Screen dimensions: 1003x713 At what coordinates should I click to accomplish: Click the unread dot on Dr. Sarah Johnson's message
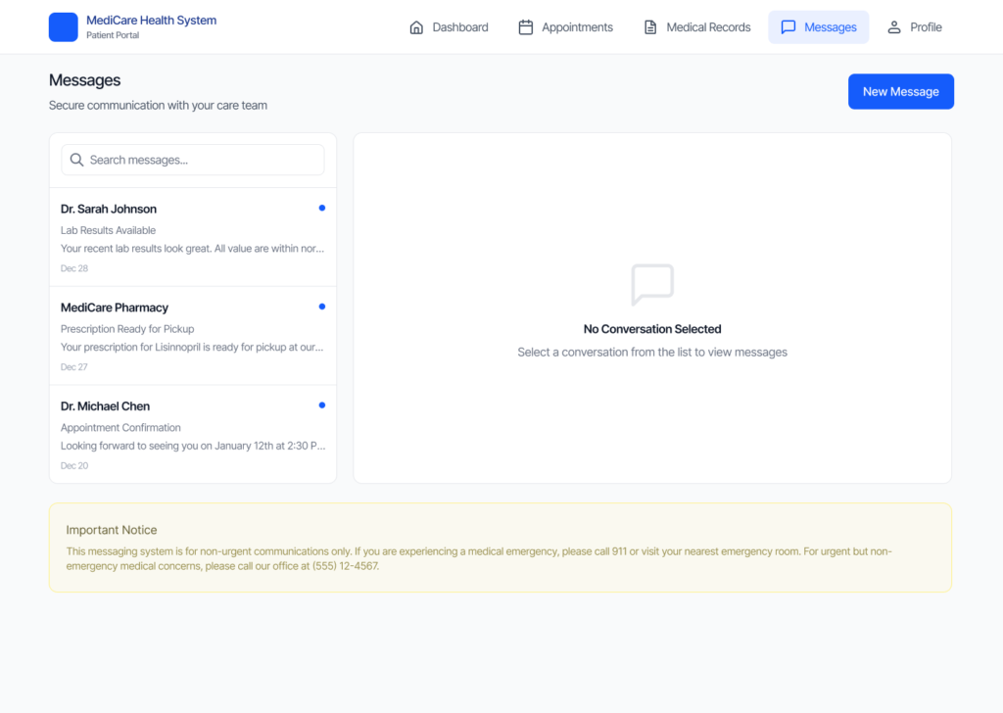[x=322, y=208]
